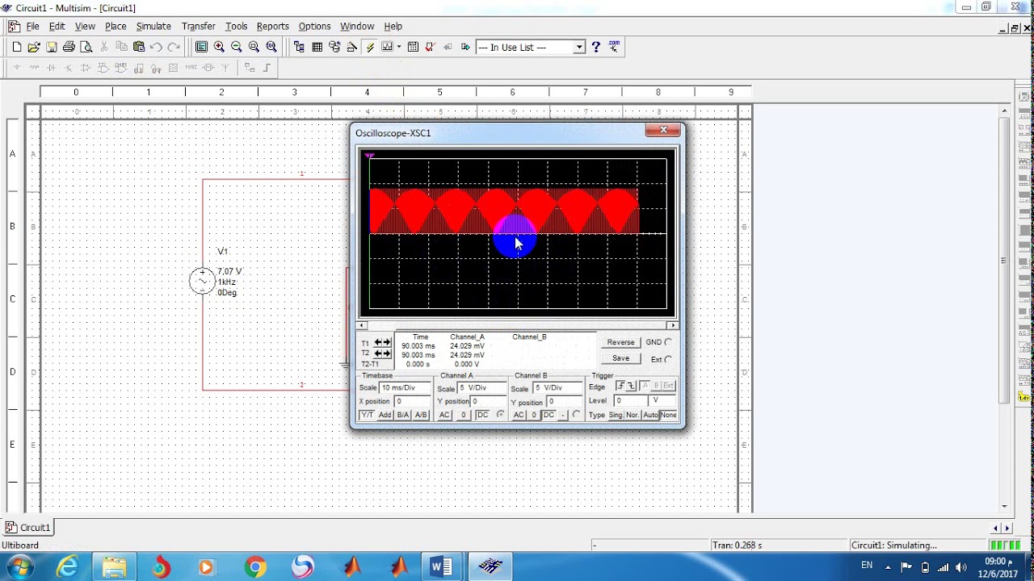Viewport: 1034px width, 581px height.
Task: Open print preview
Action: point(86,47)
